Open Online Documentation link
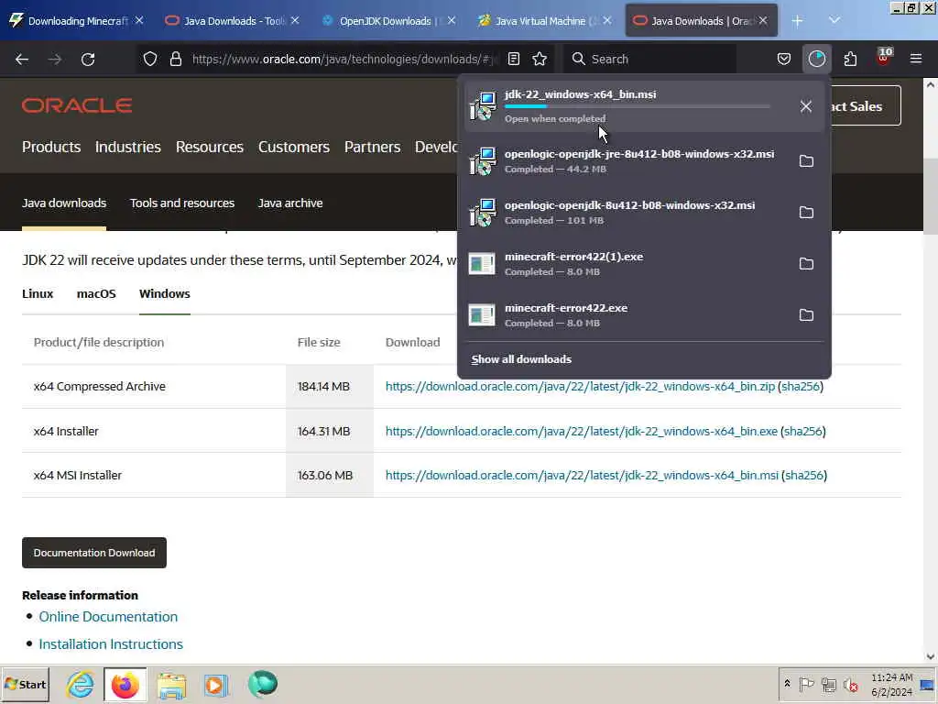 [x=108, y=617]
